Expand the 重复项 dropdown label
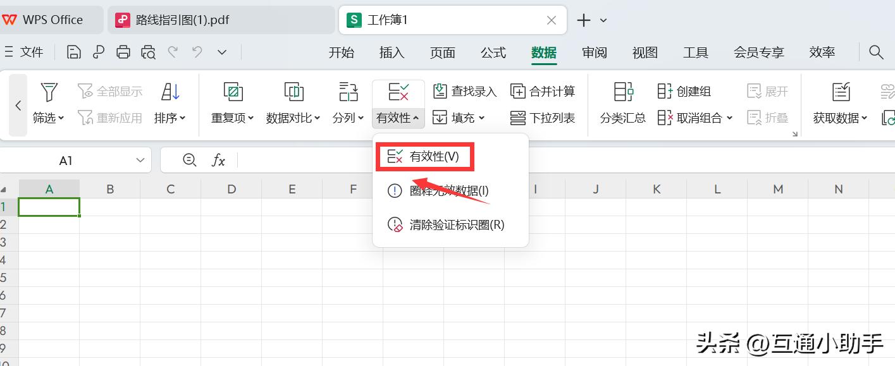 tap(233, 118)
